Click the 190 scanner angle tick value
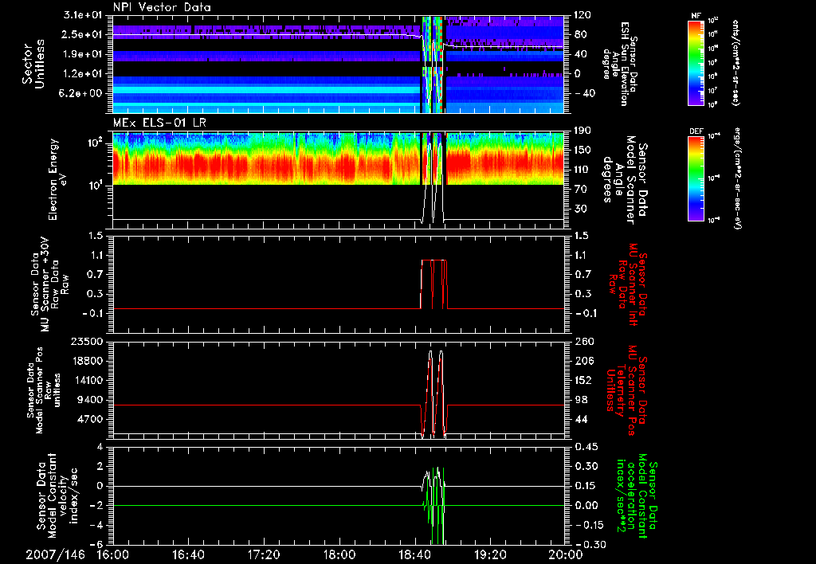816x564 pixels. point(583,131)
